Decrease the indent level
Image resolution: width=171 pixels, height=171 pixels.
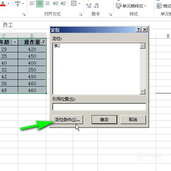56,3
